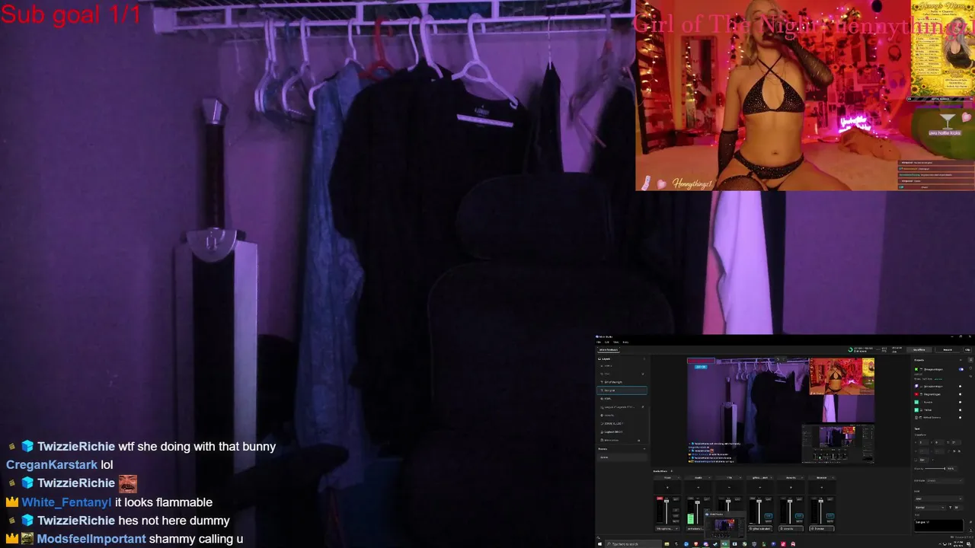Click the Y position field in Transform
The image size is (975, 548).
pos(939,442)
